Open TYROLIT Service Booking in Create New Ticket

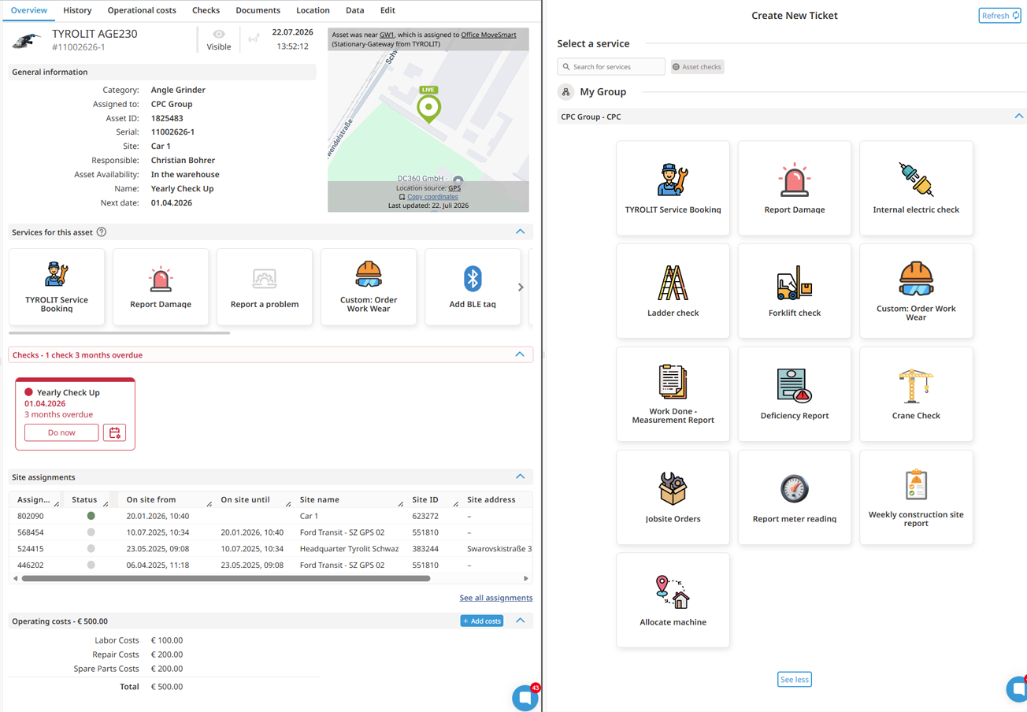(x=673, y=188)
